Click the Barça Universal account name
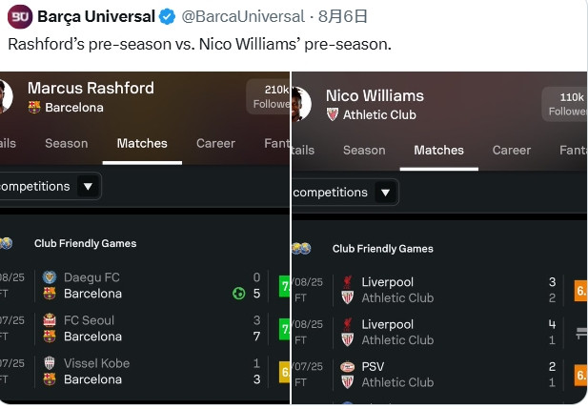Viewport: 588px width, 409px height. click(95, 16)
